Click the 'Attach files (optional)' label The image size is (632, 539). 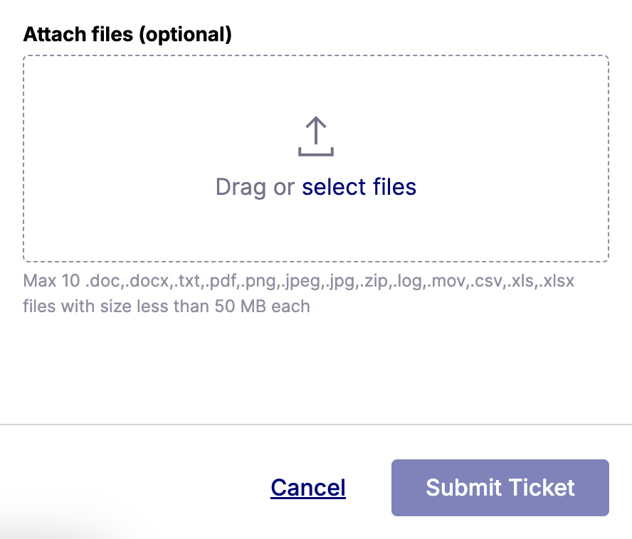coord(127,34)
